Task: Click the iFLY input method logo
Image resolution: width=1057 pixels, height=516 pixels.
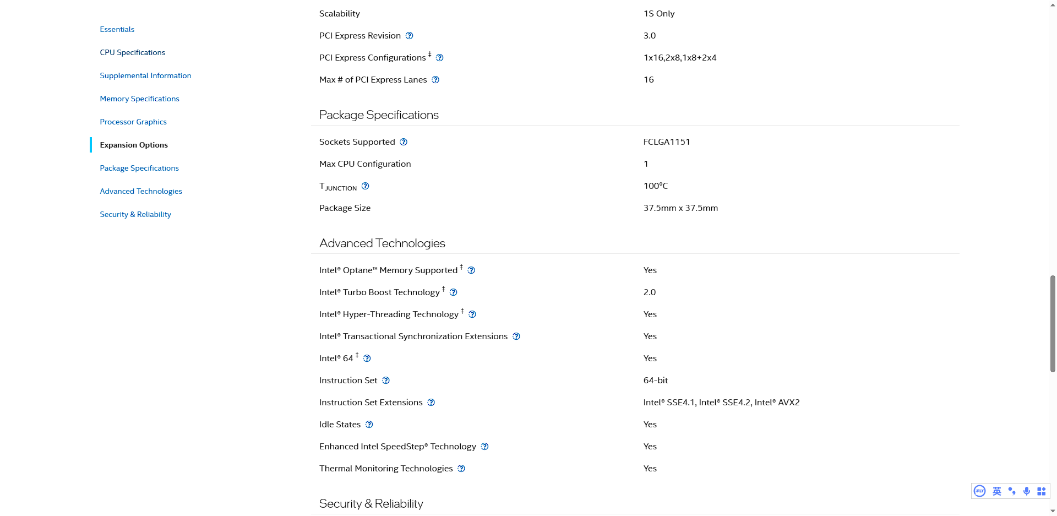Action: tap(980, 491)
